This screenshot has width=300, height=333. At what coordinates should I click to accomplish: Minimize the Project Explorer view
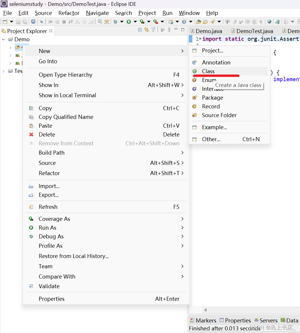176,29
